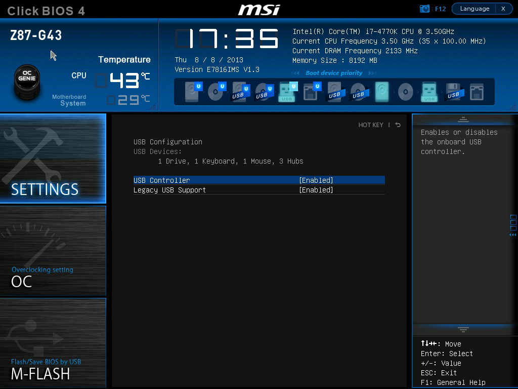Select the UEFI USB CD/DVD boot device
The image size is (518, 389).
[x=264, y=92]
